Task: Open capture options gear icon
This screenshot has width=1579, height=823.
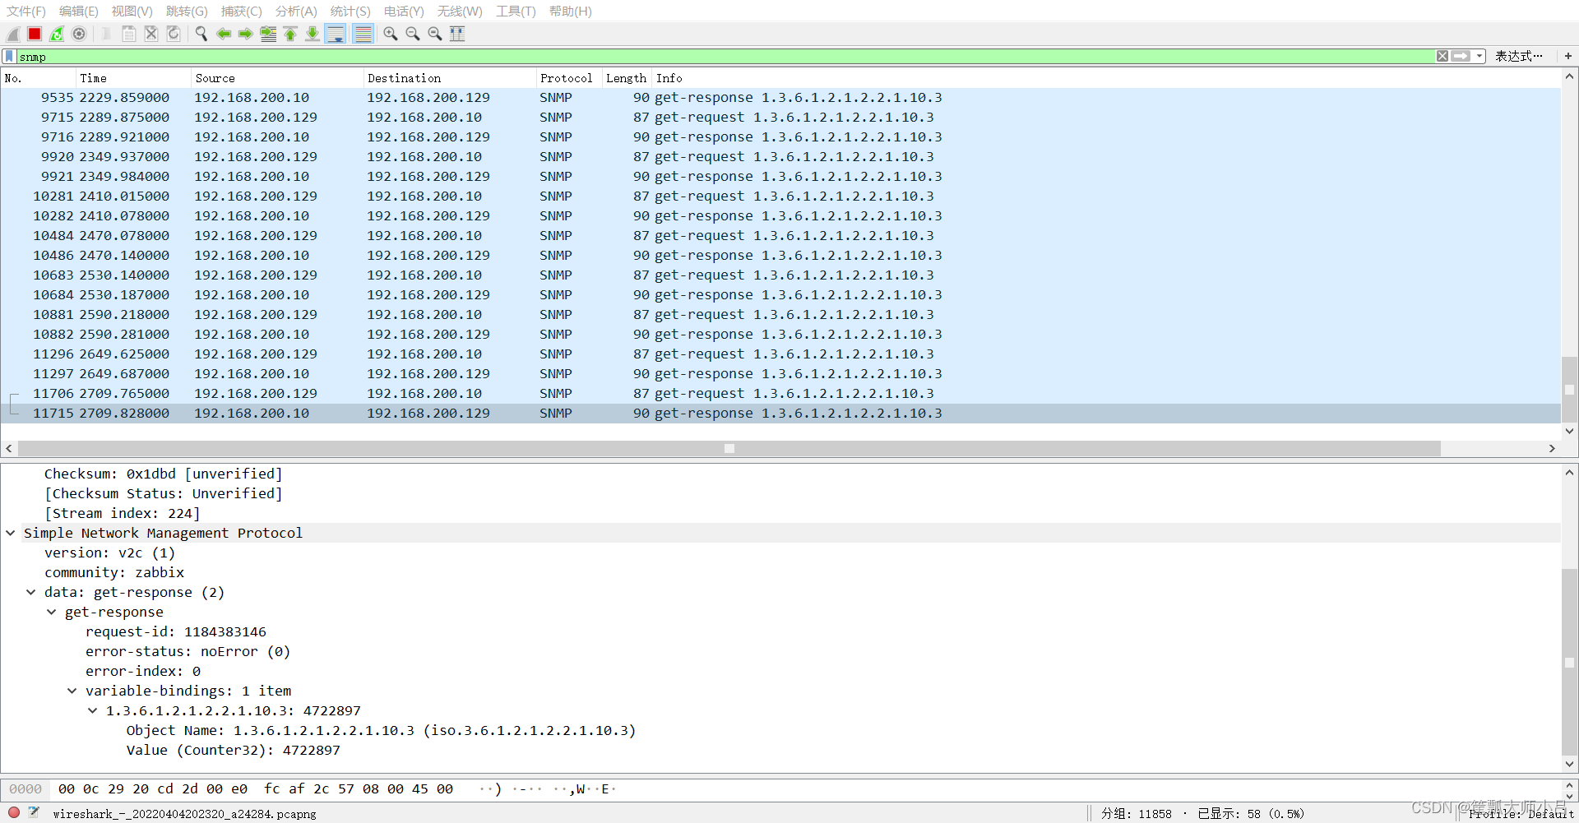Action: (x=79, y=34)
